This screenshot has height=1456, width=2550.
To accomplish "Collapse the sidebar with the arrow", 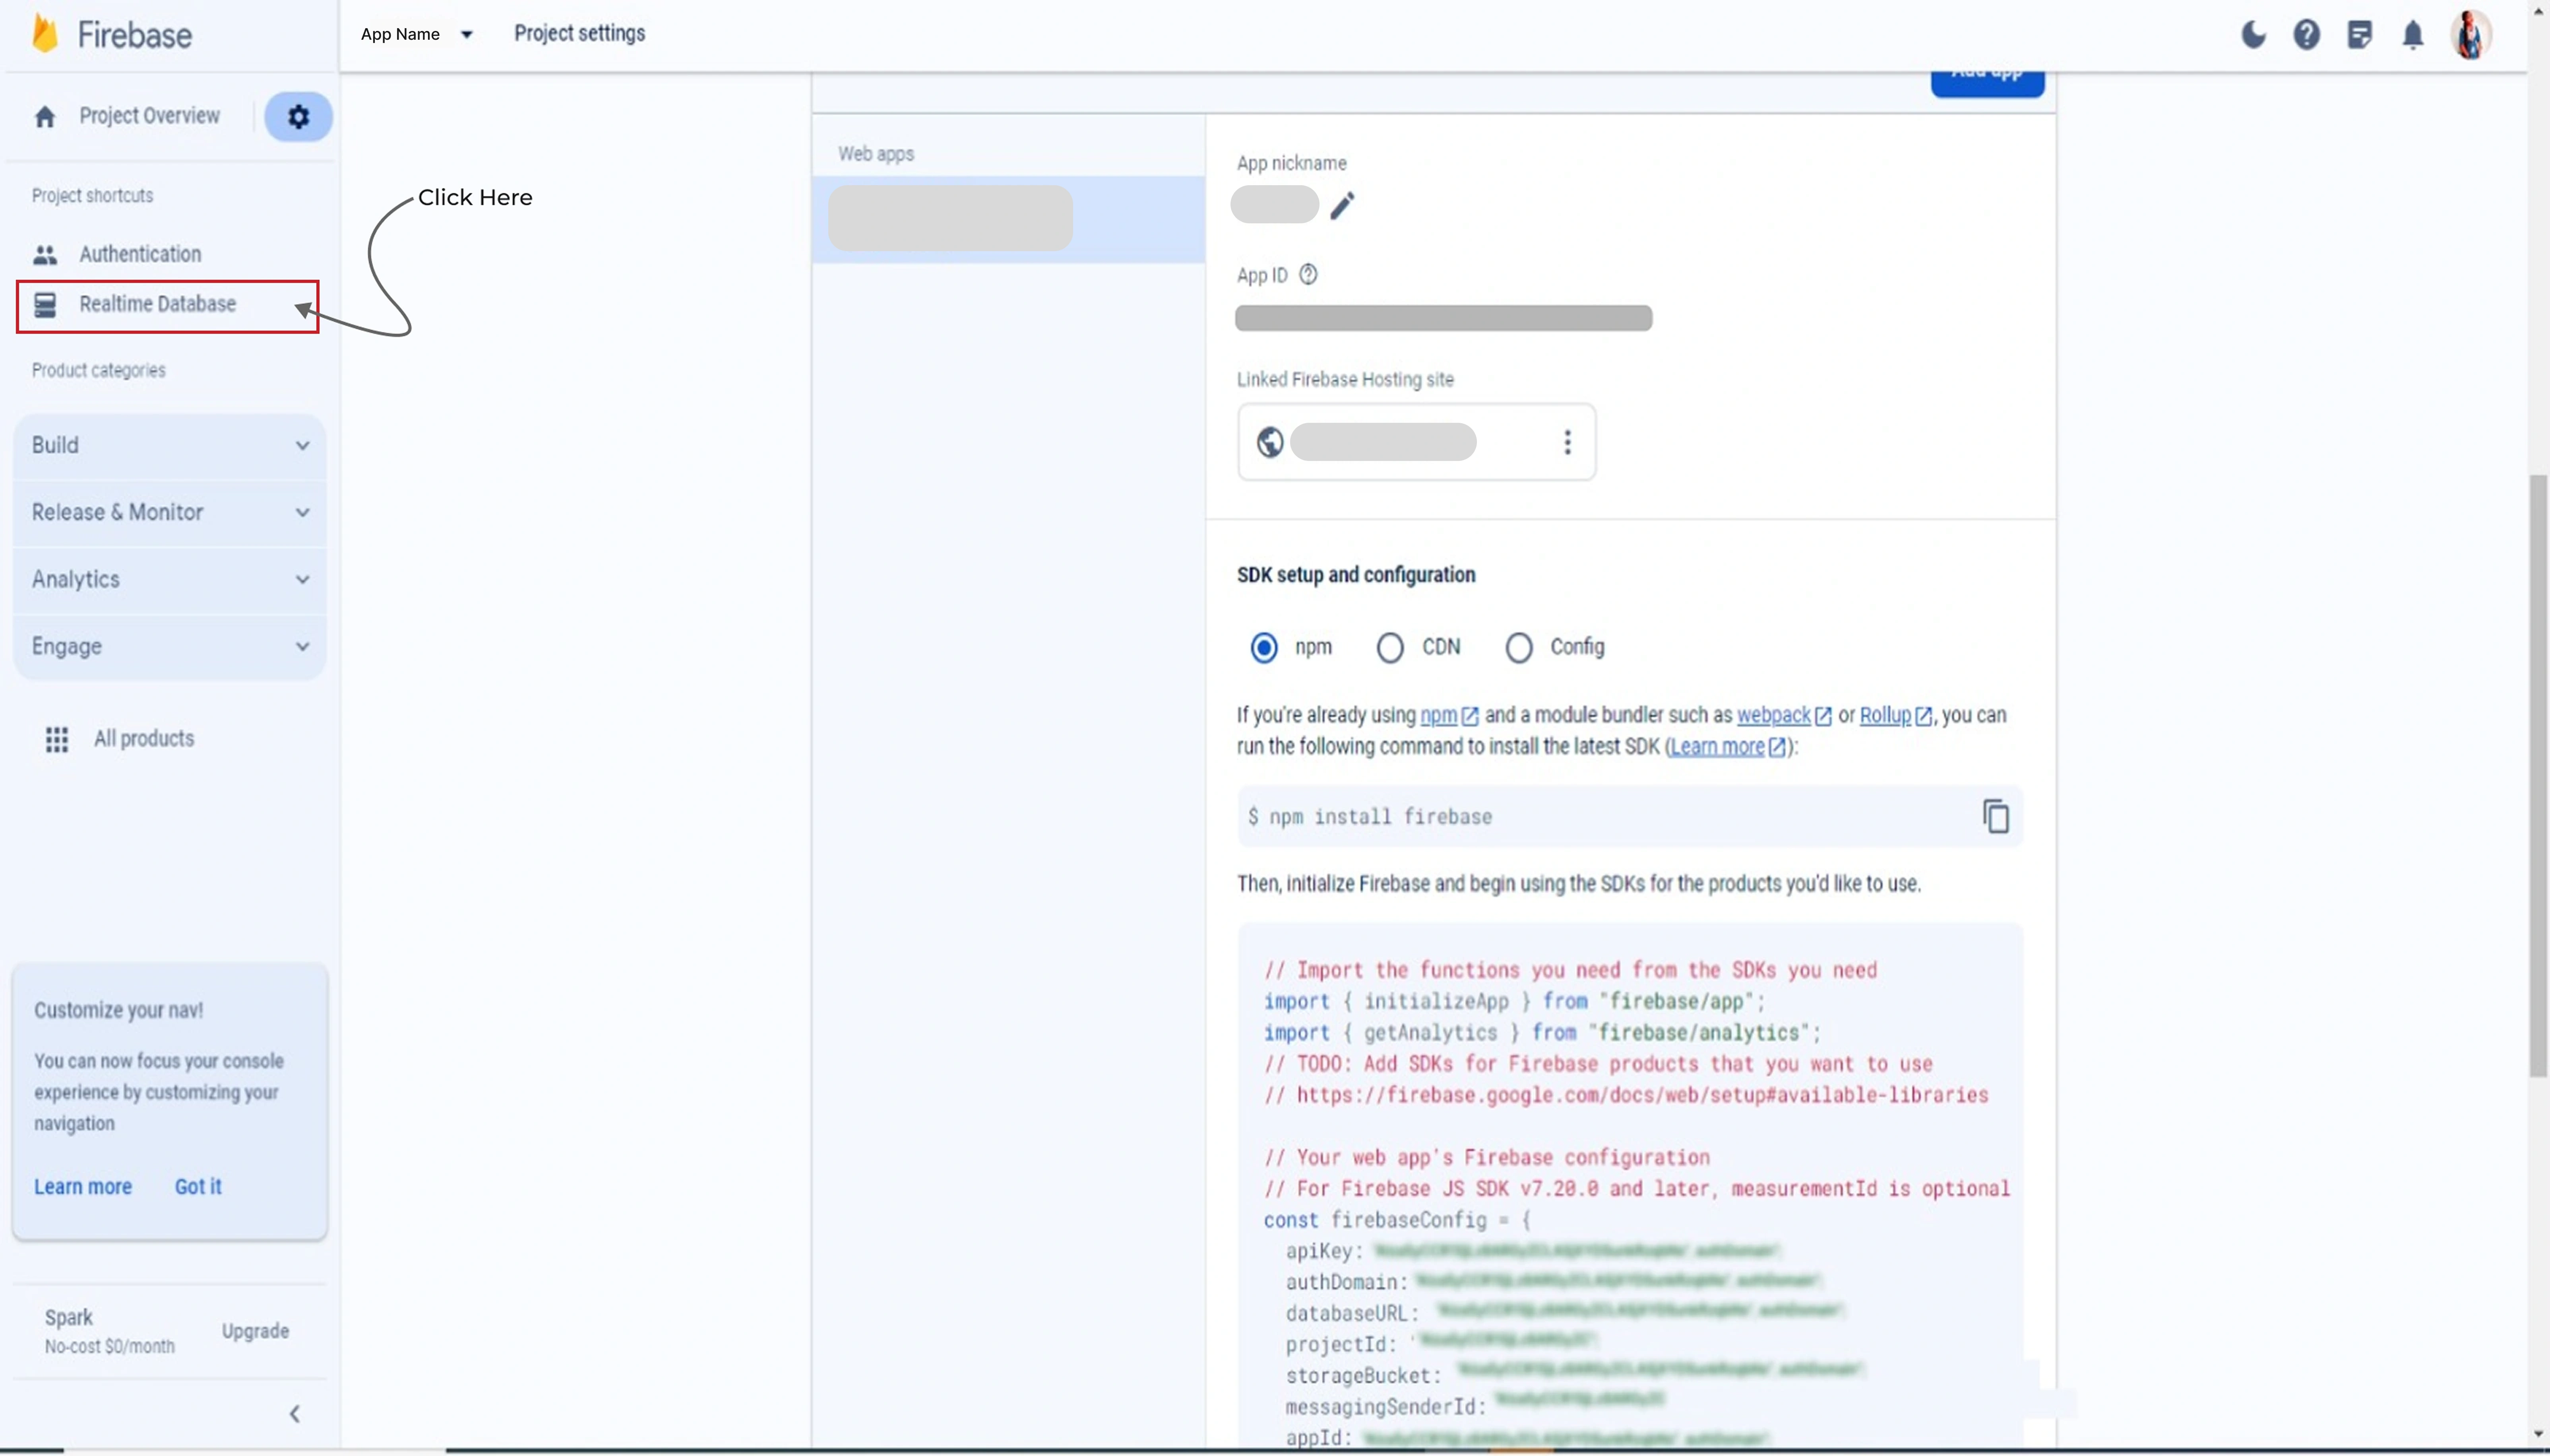I will coord(294,1414).
